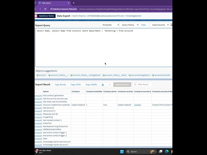Click the Filter Result search field
Screen dimensions: 207x155
(x=142, y=85)
